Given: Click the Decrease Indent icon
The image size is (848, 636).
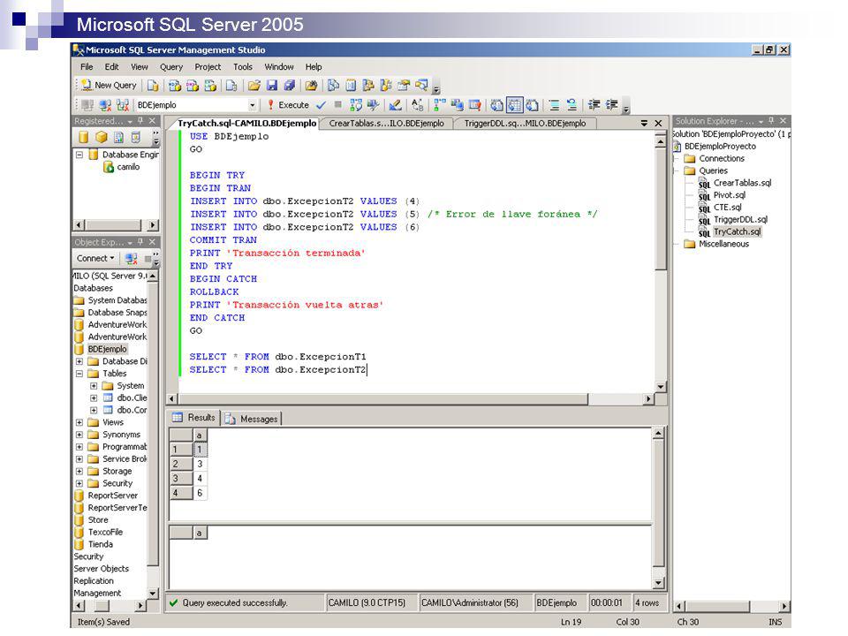Looking at the screenshot, I should click(594, 105).
